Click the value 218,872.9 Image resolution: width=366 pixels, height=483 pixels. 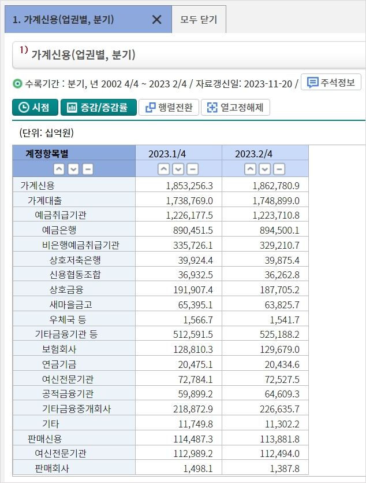point(193,409)
